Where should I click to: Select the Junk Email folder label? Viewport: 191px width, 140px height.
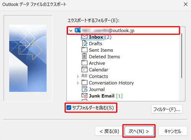[x=102, y=96]
